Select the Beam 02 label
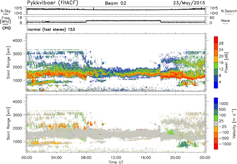This screenshot has height=164, width=237. click(116, 3)
